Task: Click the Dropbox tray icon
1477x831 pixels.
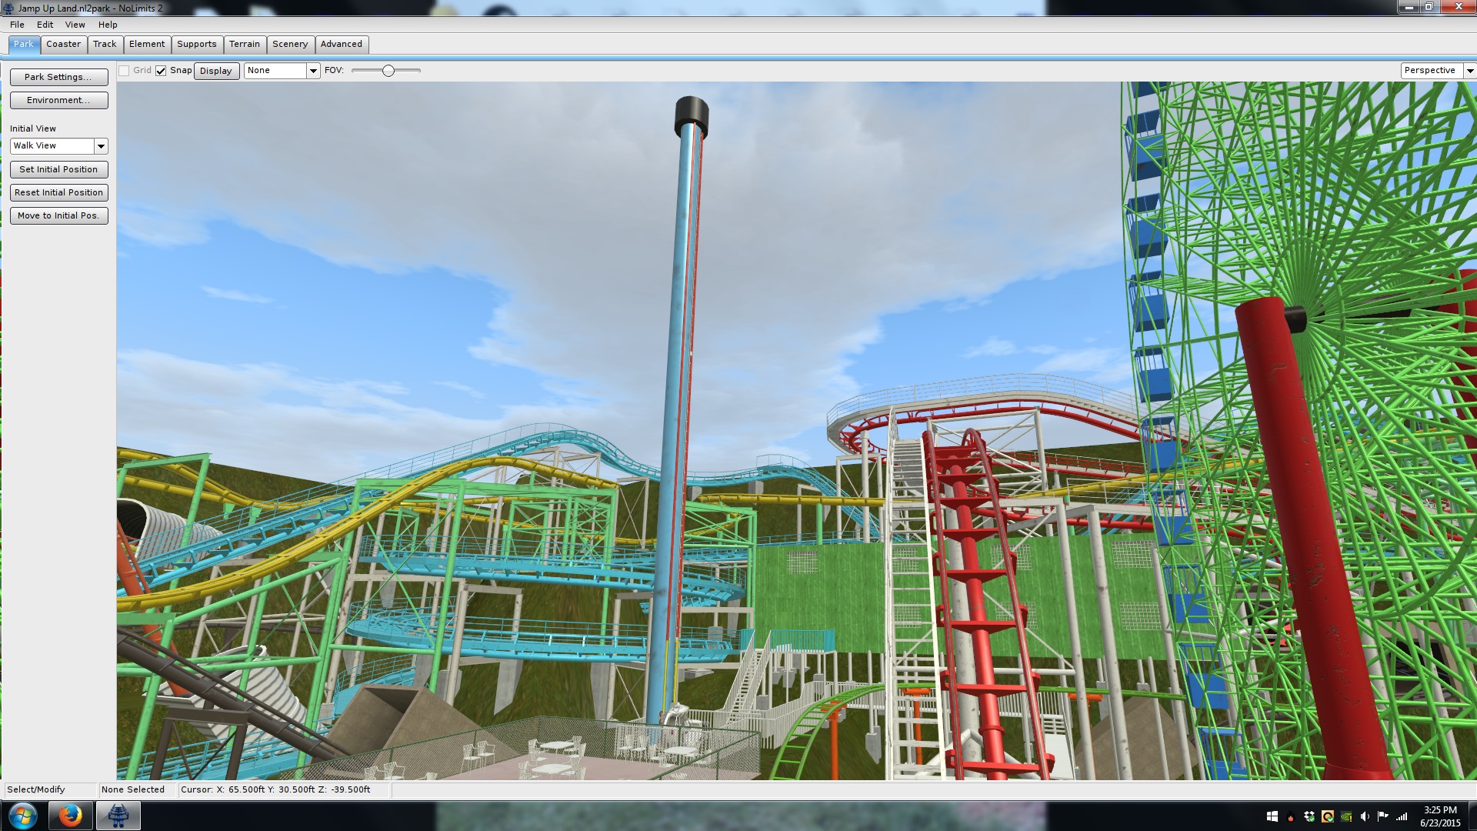Action: coord(1309,816)
